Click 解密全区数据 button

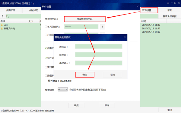170,16
